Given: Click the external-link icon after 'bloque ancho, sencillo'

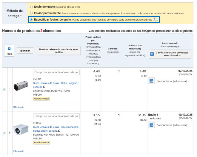Looking at the screenshot, I should point(59,131).
